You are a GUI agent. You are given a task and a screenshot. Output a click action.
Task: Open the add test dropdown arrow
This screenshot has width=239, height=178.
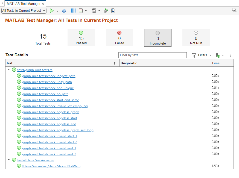[x=223, y=55]
